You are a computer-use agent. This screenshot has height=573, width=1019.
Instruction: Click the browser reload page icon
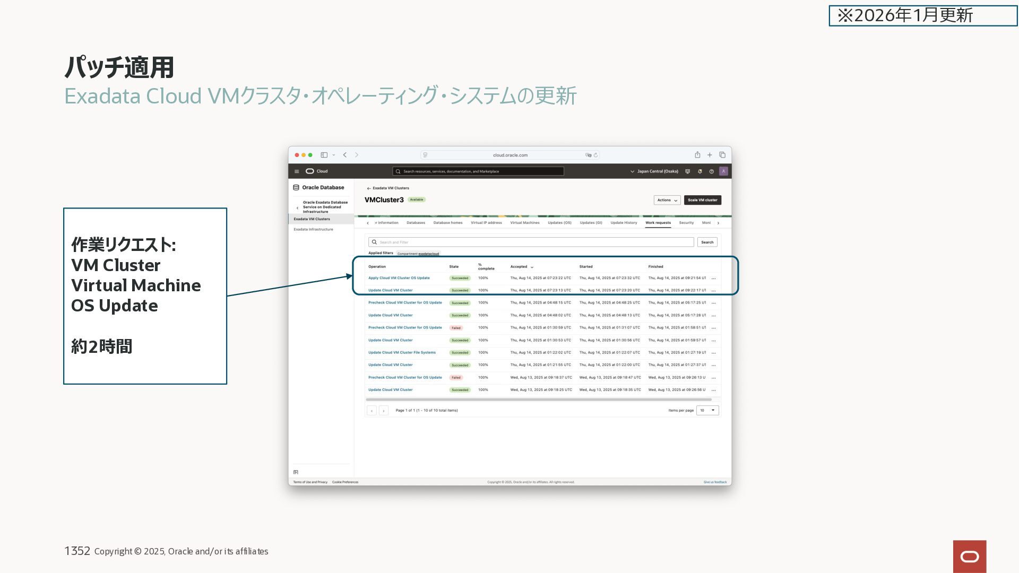tap(596, 155)
